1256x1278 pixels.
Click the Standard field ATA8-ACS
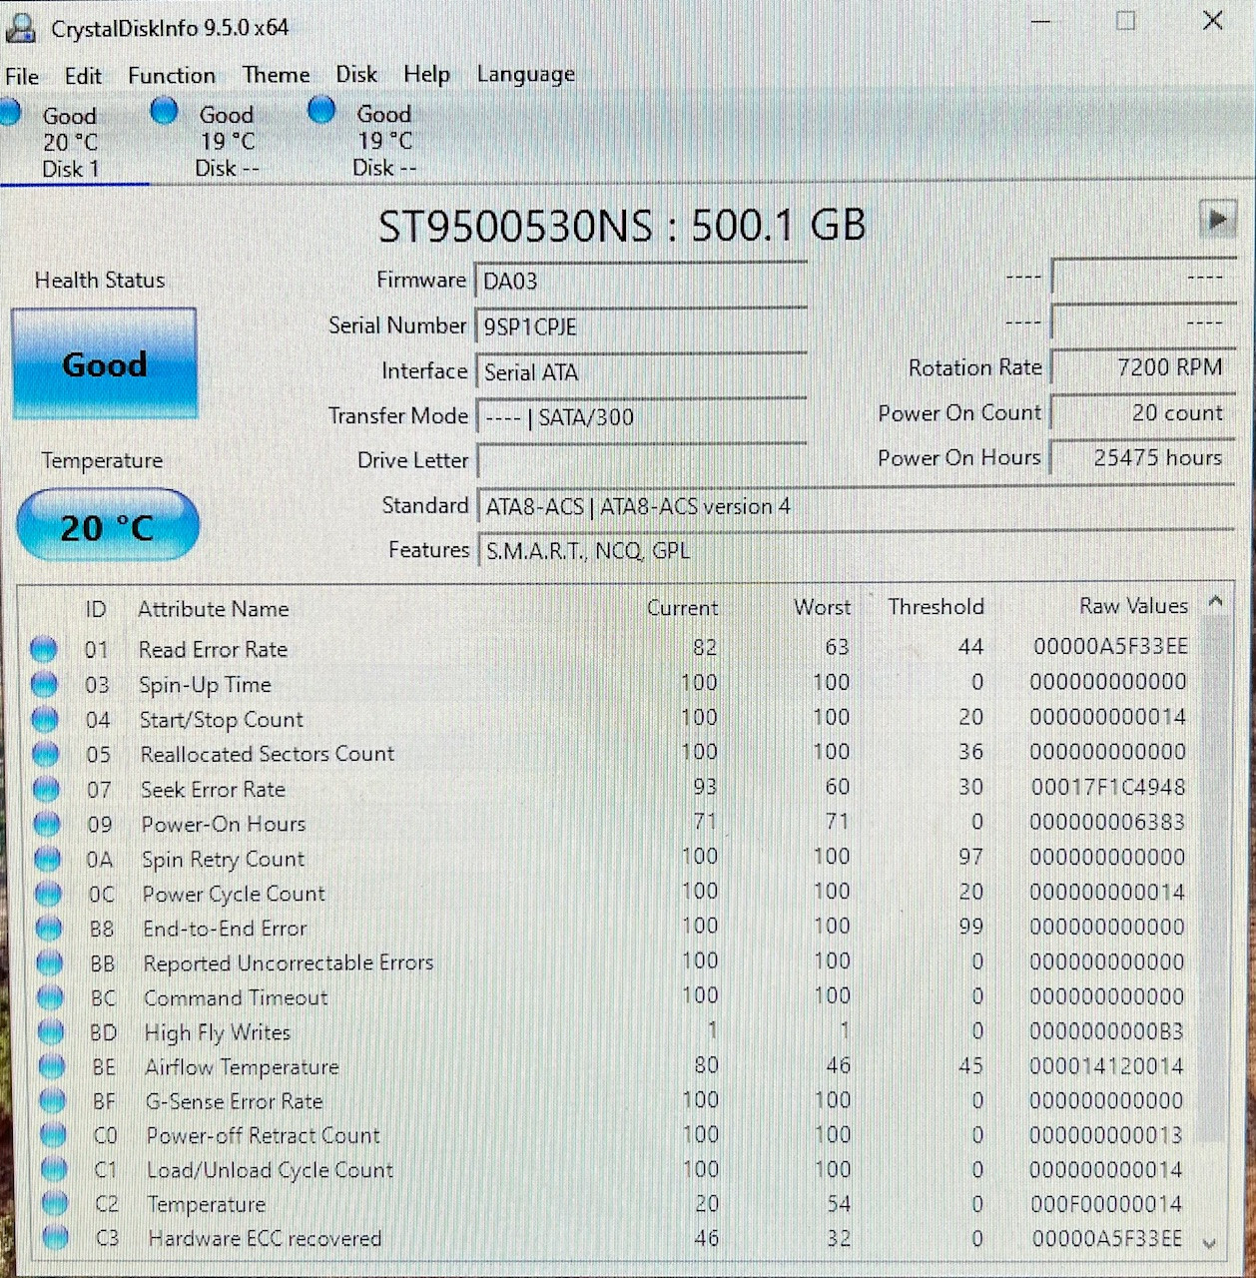pyautogui.click(x=857, y=506)
